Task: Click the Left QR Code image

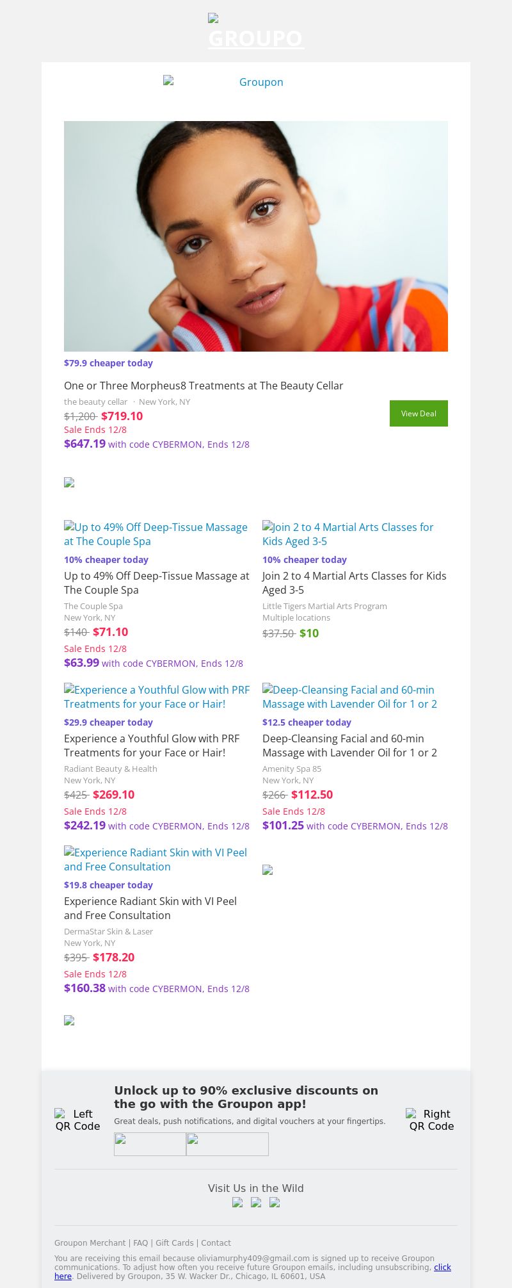Action: [78, 1120]
